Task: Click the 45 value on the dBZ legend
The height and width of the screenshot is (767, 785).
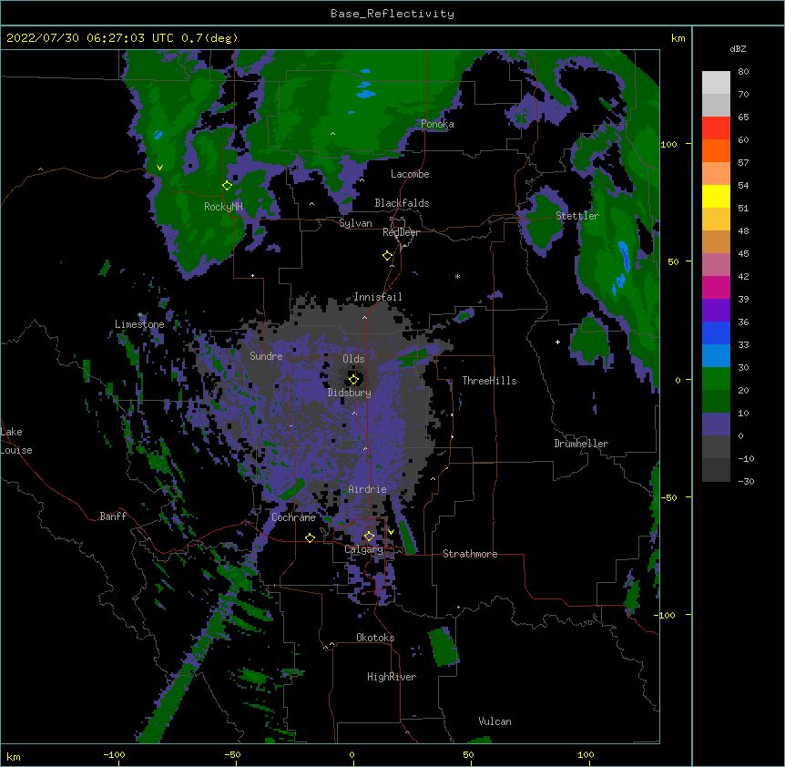Action: 743,253
